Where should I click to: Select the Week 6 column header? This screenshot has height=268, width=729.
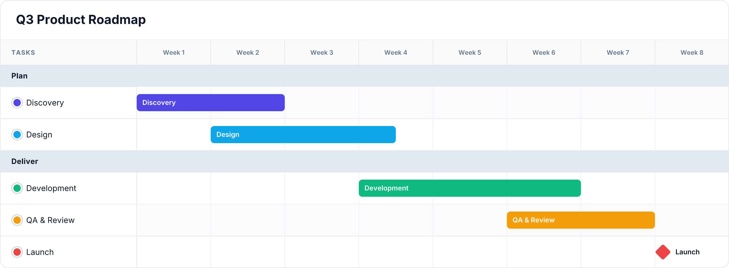coord(544,52)
